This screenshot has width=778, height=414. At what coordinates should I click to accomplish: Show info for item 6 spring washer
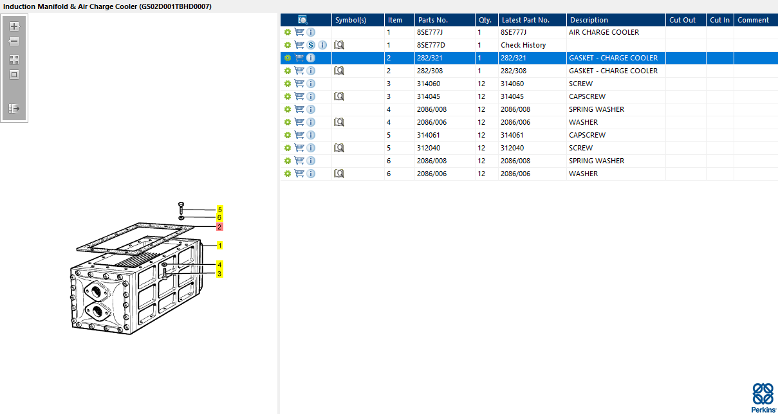pyautogui.click(x=311, y=161)
